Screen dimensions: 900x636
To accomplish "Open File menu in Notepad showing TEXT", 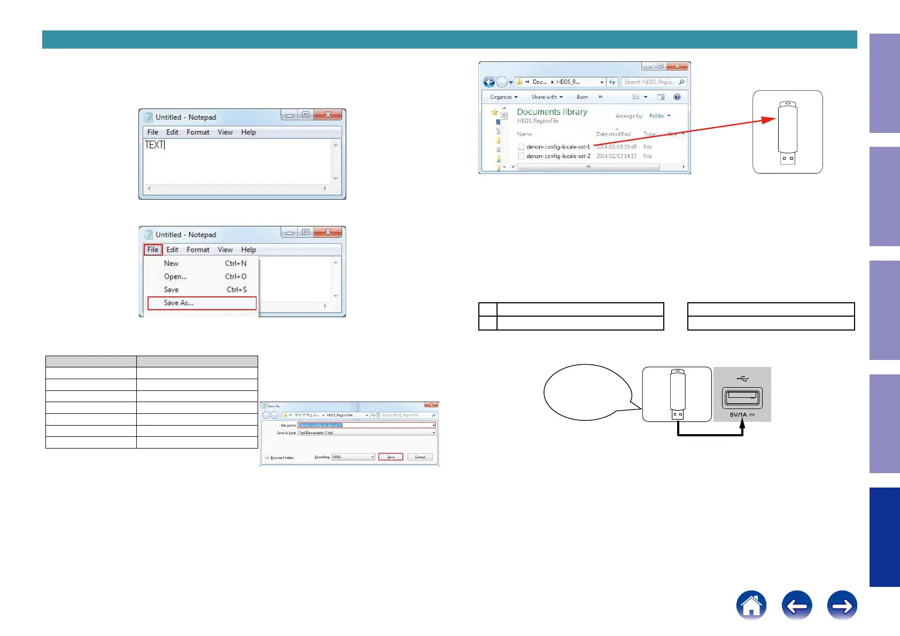I will pos(153,132).
